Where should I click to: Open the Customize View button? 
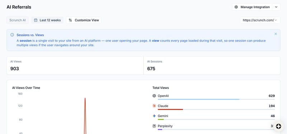tap(84, 20)
